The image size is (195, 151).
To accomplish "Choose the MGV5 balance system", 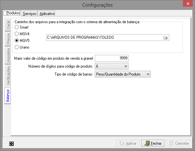I will tap(17, 41).
